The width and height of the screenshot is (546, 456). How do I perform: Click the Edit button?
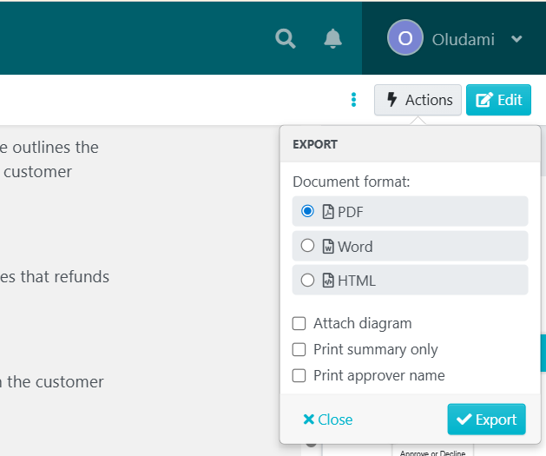(498, 100)
